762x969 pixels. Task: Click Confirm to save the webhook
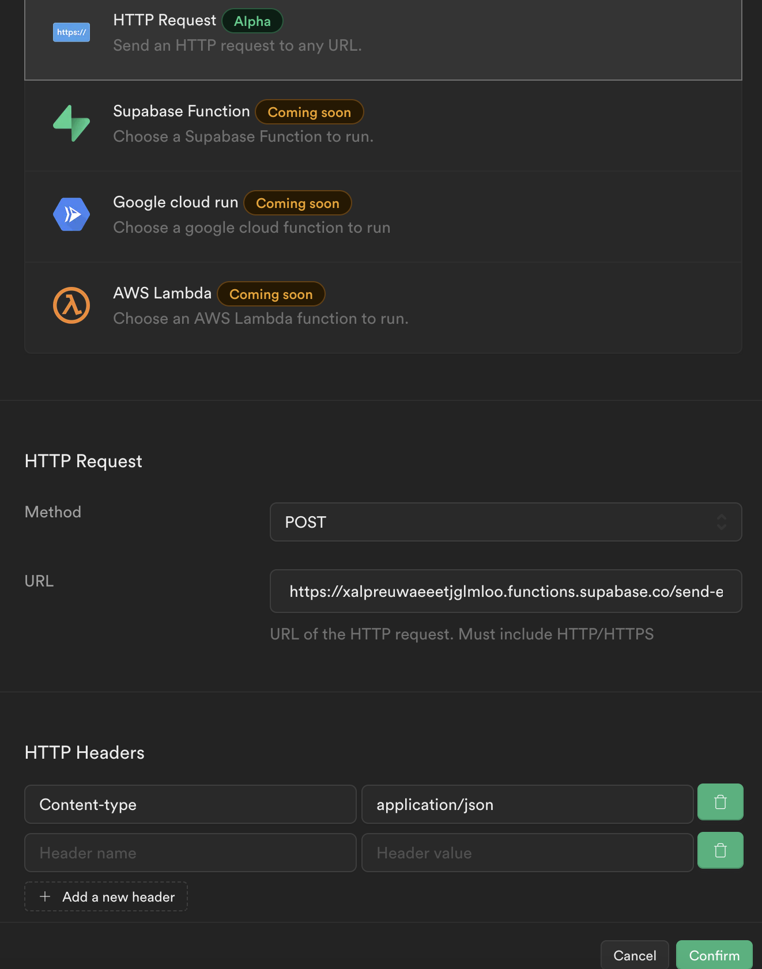point(714,955)
